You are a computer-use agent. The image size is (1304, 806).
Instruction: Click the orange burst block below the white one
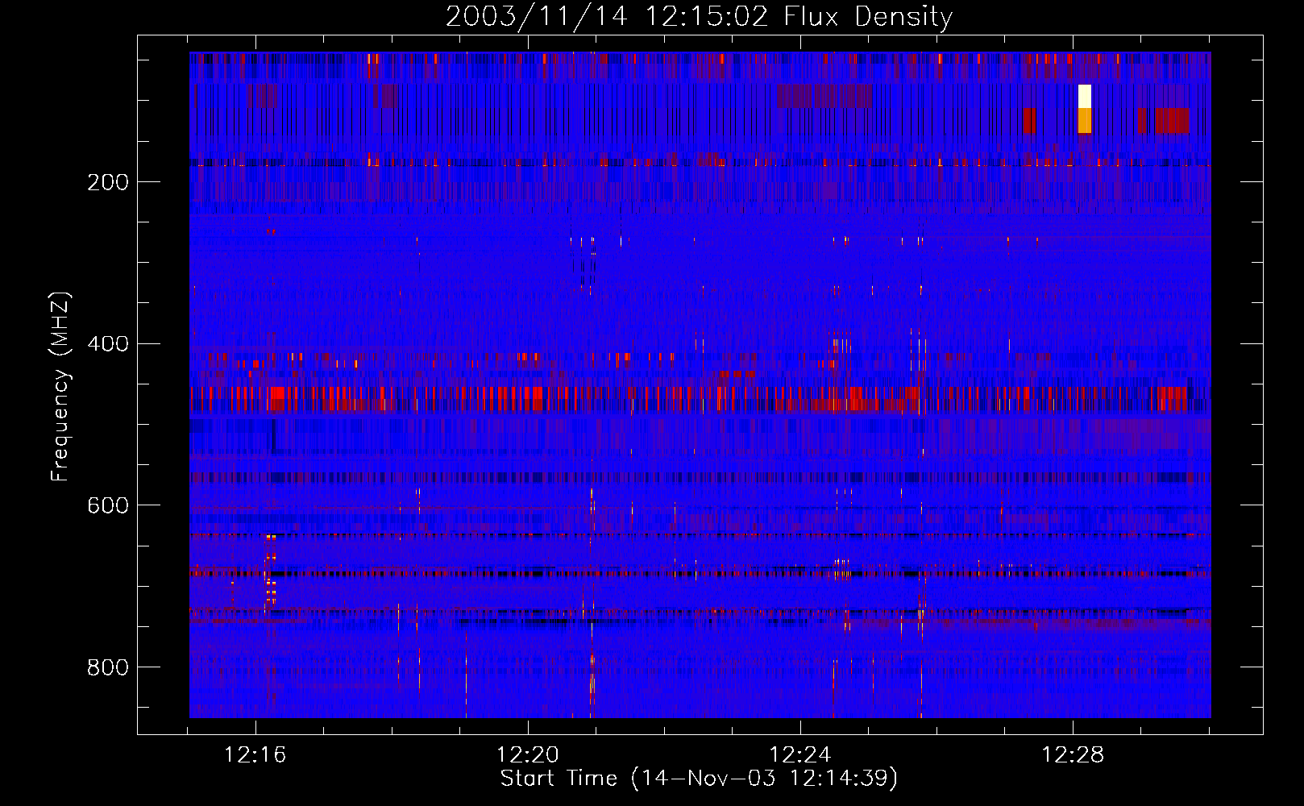click(x=1085, y=120)
